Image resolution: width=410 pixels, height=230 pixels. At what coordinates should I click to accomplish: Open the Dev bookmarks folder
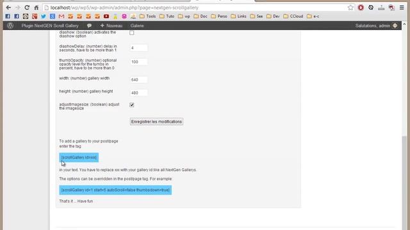[x=273, y=16]
